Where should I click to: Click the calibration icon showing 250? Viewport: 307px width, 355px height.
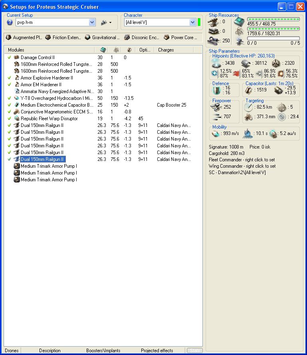point(214,41)
